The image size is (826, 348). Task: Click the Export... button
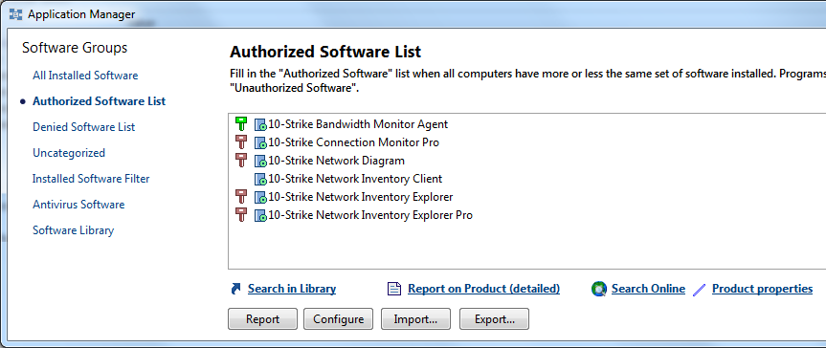click(494, 319)
